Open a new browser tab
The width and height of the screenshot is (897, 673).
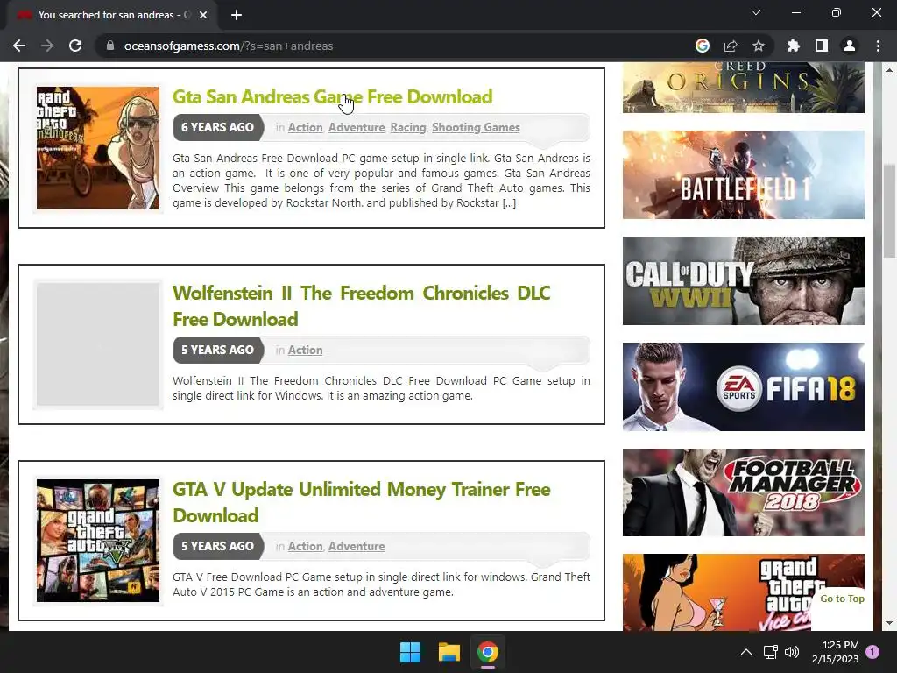coord(237,15)
